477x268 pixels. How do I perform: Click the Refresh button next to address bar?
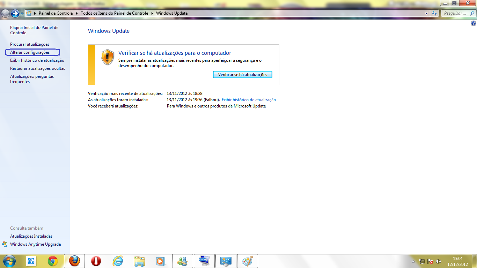(x=435, y=13)
